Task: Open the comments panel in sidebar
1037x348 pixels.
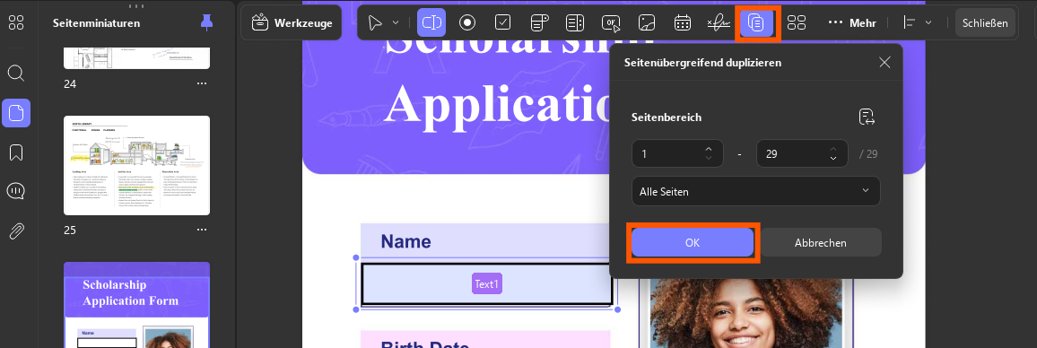Action: (16, 192)
